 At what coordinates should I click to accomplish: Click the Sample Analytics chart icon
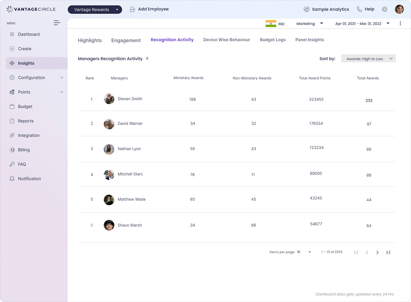click(307, 9)
